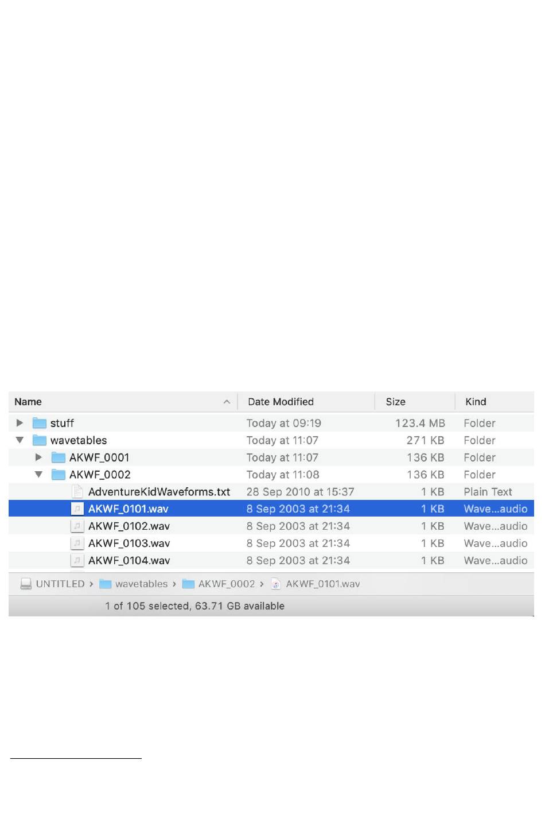This screenshot has height=815, width=545.
Task: Click the AKWF_0101.wav audio file icon in list
Action: tap(77, 509)
